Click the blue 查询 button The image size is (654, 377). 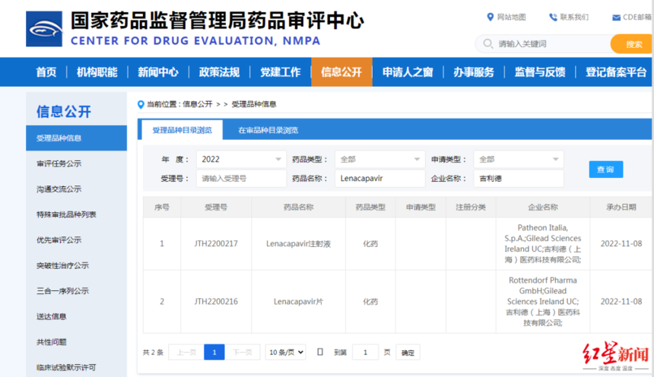(606, 169)
